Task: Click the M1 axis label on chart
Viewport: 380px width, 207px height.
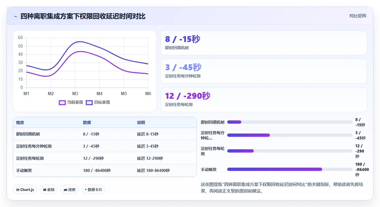Action: tap(26, 93)
